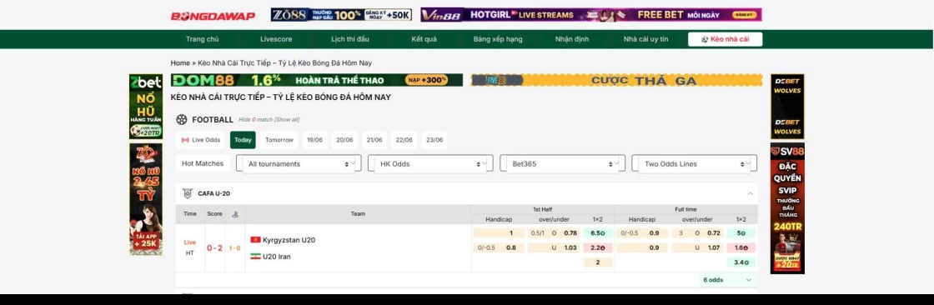Click the Home breadcrumb link
934x305 pixels.
click(x=180, y=62)
